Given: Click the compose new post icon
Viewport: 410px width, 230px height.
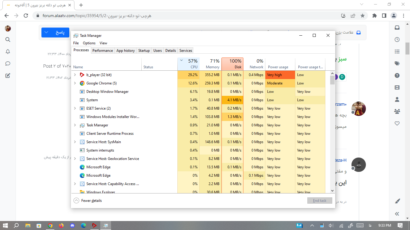Looking at the screenshot, I should click(8, 75).
